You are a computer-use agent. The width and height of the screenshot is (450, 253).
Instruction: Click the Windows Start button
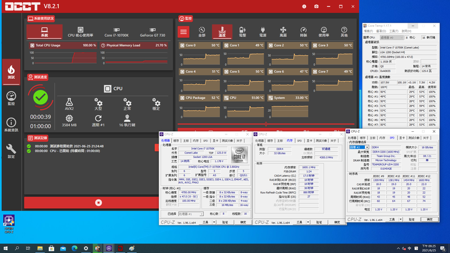[x=6, y=248]
